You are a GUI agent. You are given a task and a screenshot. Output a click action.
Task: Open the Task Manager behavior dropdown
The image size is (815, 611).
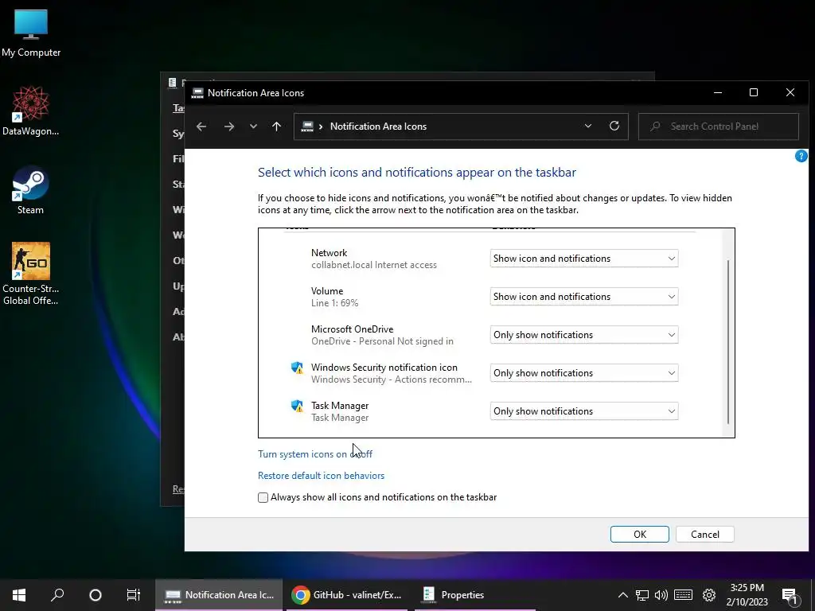[x=584, y=411]
